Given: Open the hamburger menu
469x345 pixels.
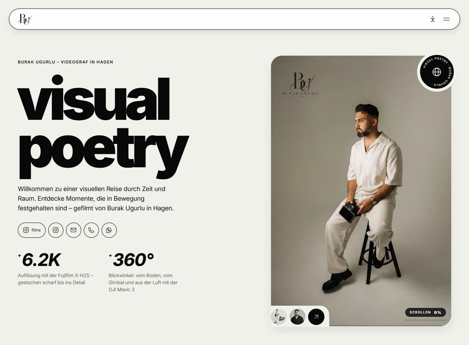Looking at the screenshot, I should [446, 19].
